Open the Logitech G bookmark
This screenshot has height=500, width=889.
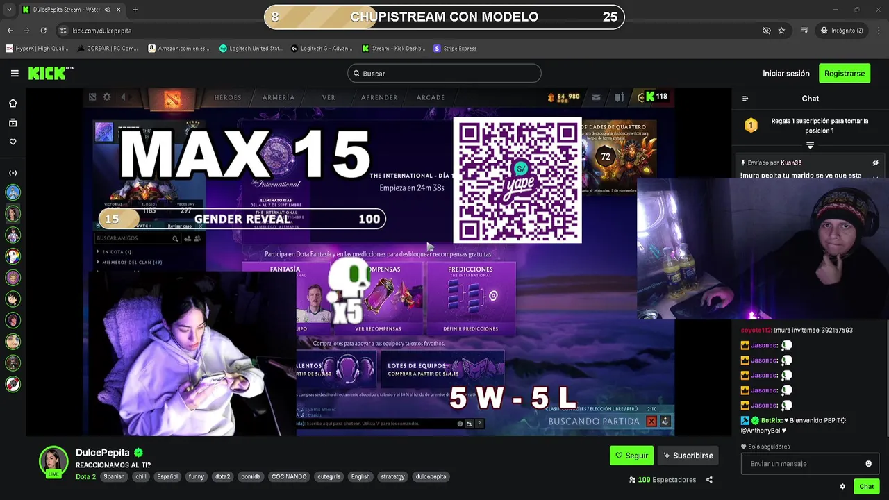323,49
